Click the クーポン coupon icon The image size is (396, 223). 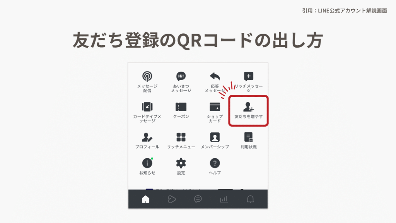[x=181, y=107]
